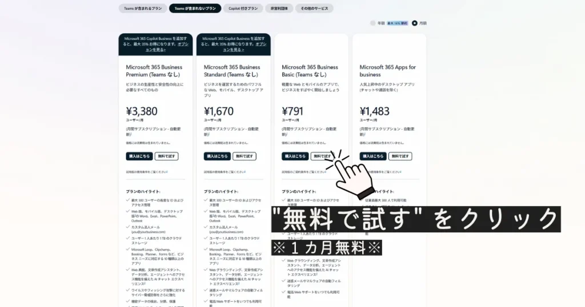This screenshot has width=585, height=307.
Task: Click the '最大 16% 節約' savings badge
Action: click(x=398, y=23)
